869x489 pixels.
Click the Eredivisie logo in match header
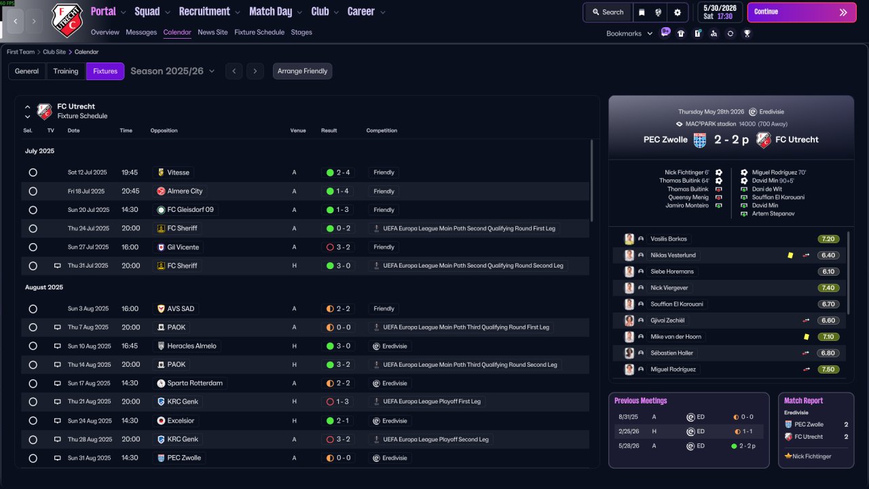click(x=752, y=112)
